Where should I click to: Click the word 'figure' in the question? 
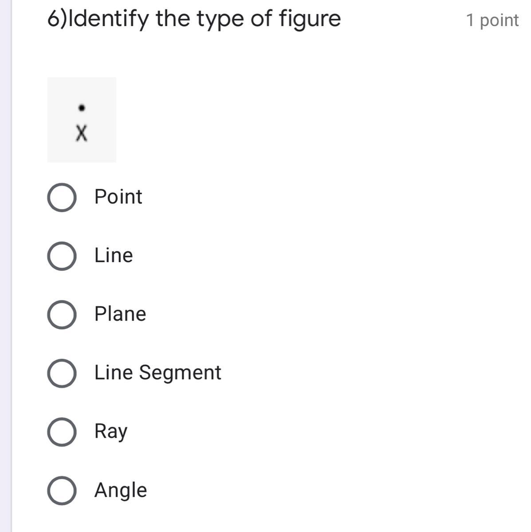pos(310,19)
